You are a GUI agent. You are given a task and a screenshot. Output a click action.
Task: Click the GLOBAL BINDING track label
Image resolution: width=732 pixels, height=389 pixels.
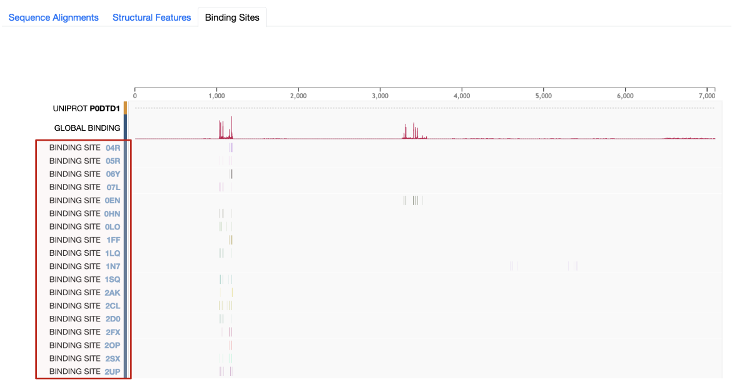tap(87, 128)
